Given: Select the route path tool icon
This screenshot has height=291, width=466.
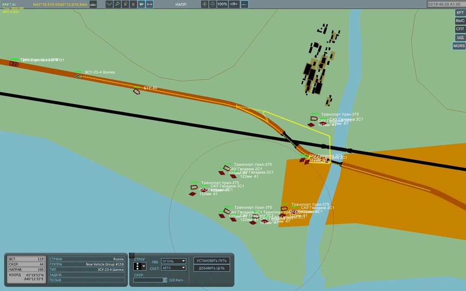Looking at the screenshot, I should [x=110, y=5].
